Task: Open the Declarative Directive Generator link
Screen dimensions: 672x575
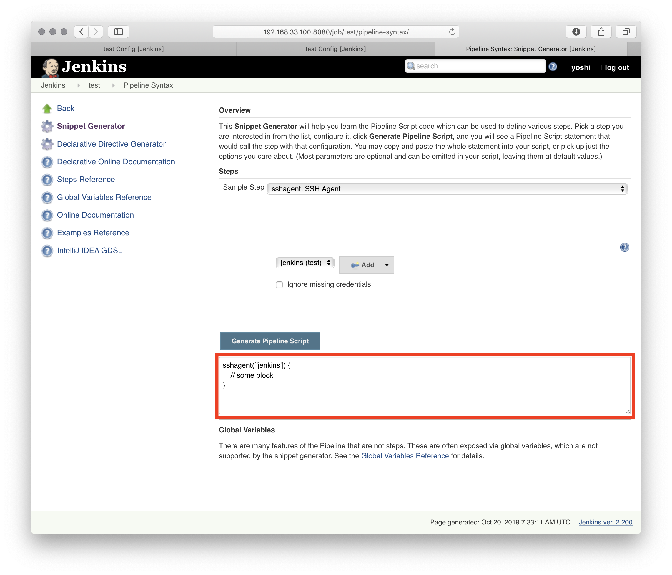Action: click(111, 144)
